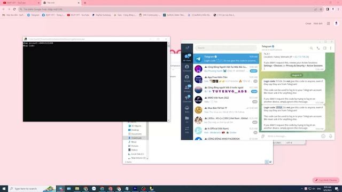Viewport: 342px width, 192px height.
Task: Show hidden system tray icons
Action: [302, 189]
